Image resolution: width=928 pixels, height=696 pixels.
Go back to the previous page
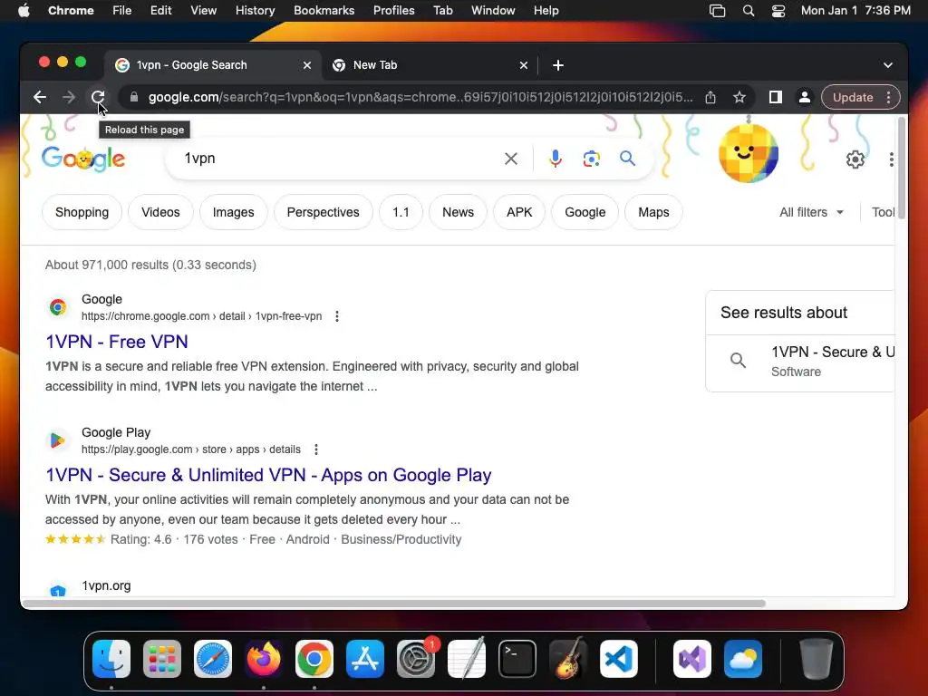40,97
